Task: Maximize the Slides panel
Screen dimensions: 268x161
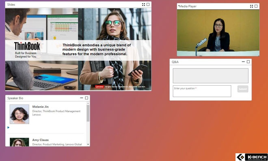Action: pyautogui.click(x=148, y=4)
